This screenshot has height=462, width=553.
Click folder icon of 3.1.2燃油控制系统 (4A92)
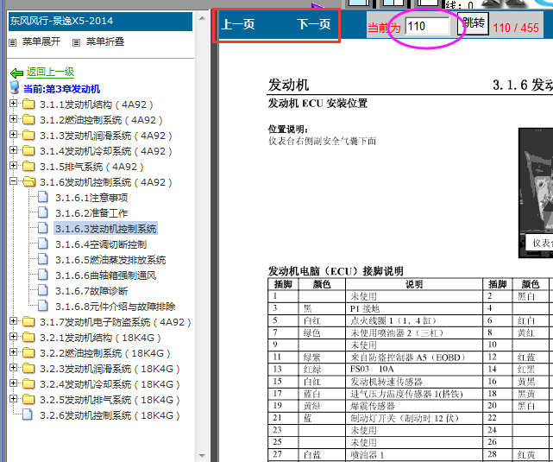pos(28,120)
